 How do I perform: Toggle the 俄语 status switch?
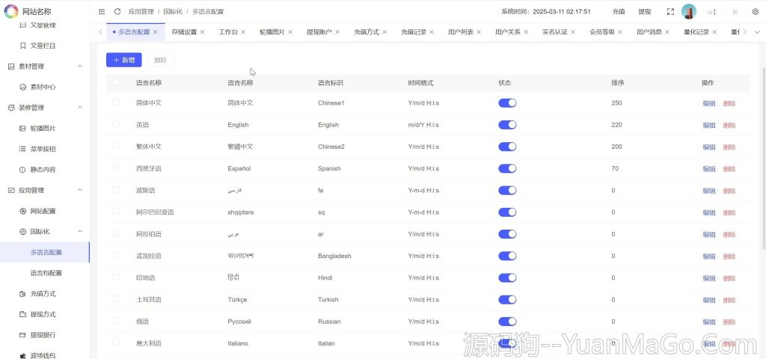(x=507, y=322)
